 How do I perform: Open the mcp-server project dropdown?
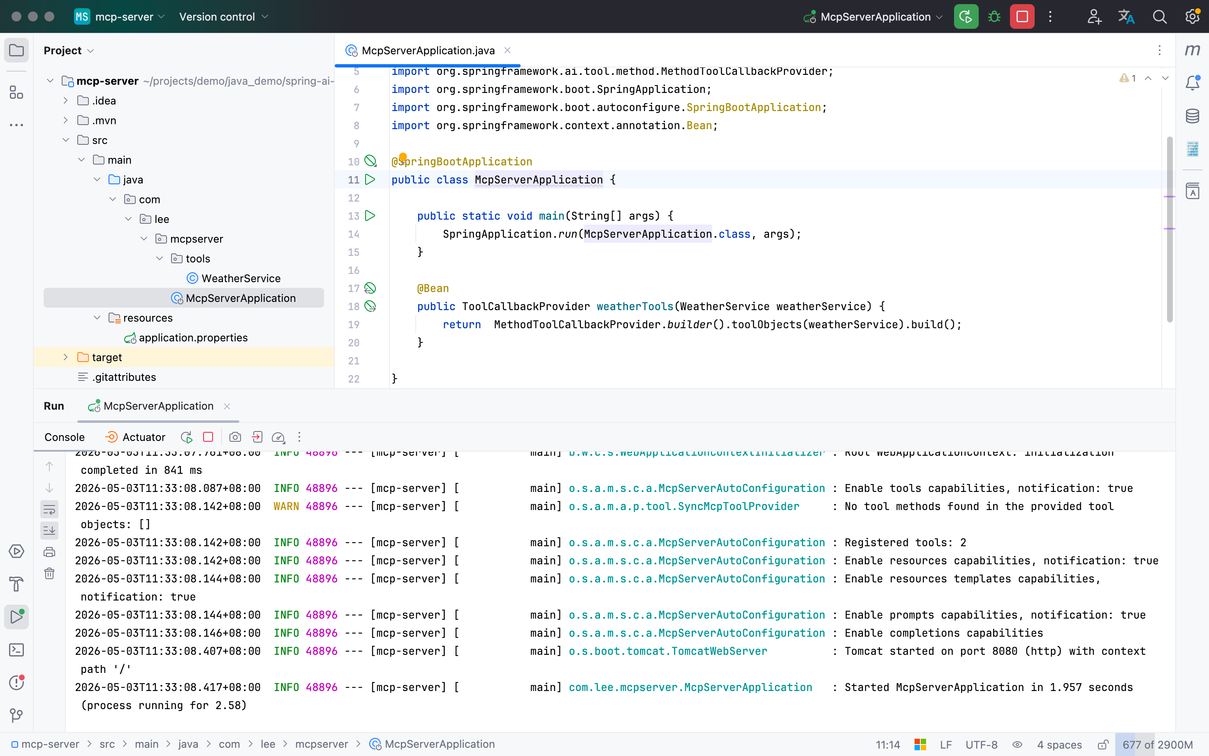119,16
